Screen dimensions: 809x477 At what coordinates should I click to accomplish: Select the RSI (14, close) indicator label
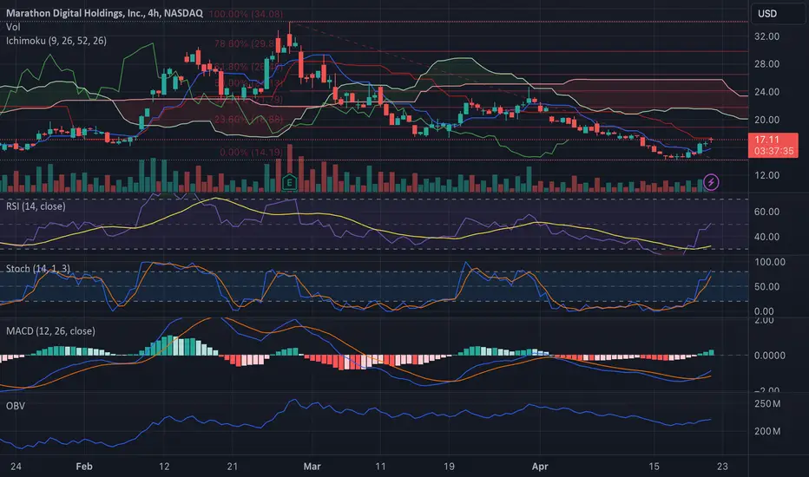point(36,206)
